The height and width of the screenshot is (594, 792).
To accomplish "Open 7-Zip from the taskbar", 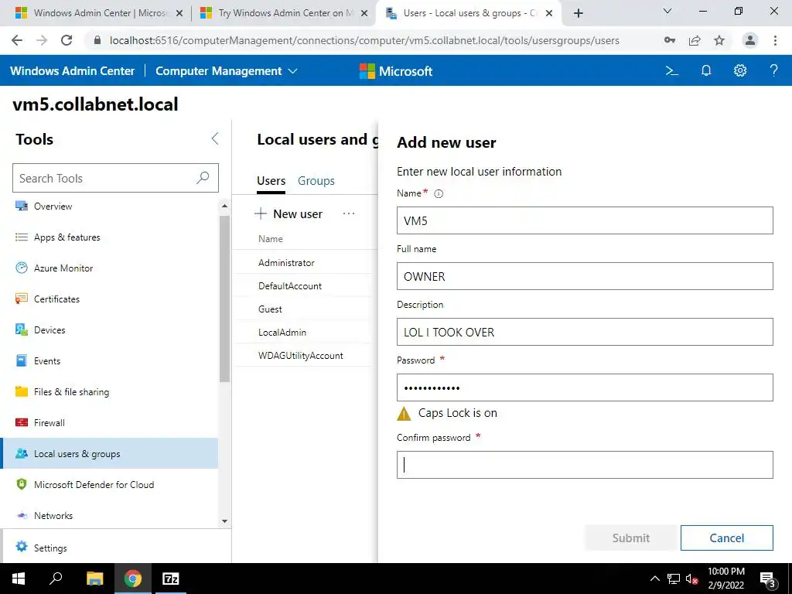I will click(170, 579).
